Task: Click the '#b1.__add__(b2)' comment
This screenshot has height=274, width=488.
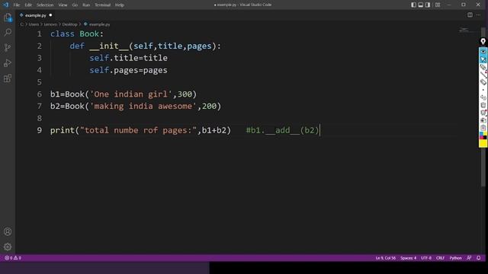Action: [x=283, y=130]
